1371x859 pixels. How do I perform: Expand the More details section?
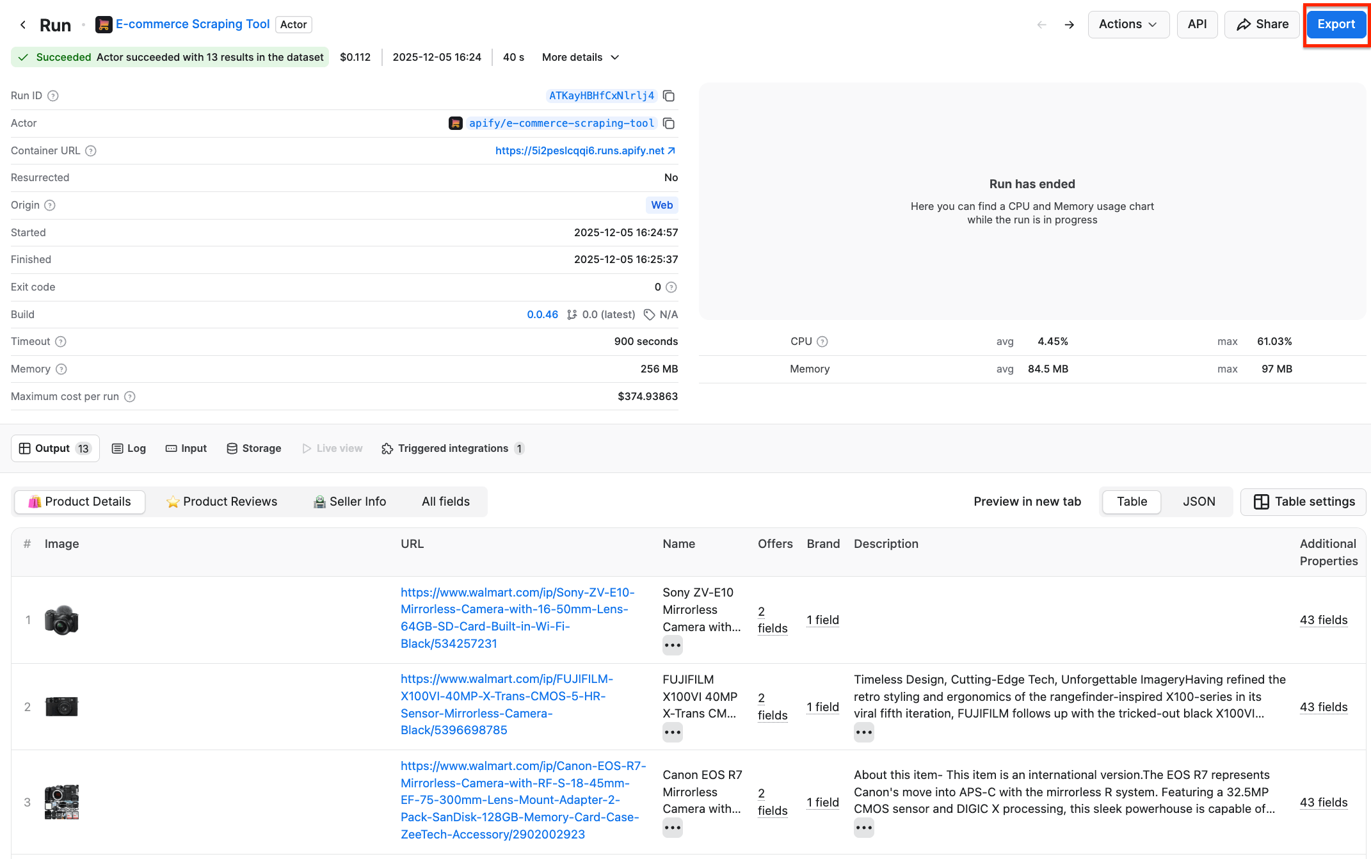point(579,57)
